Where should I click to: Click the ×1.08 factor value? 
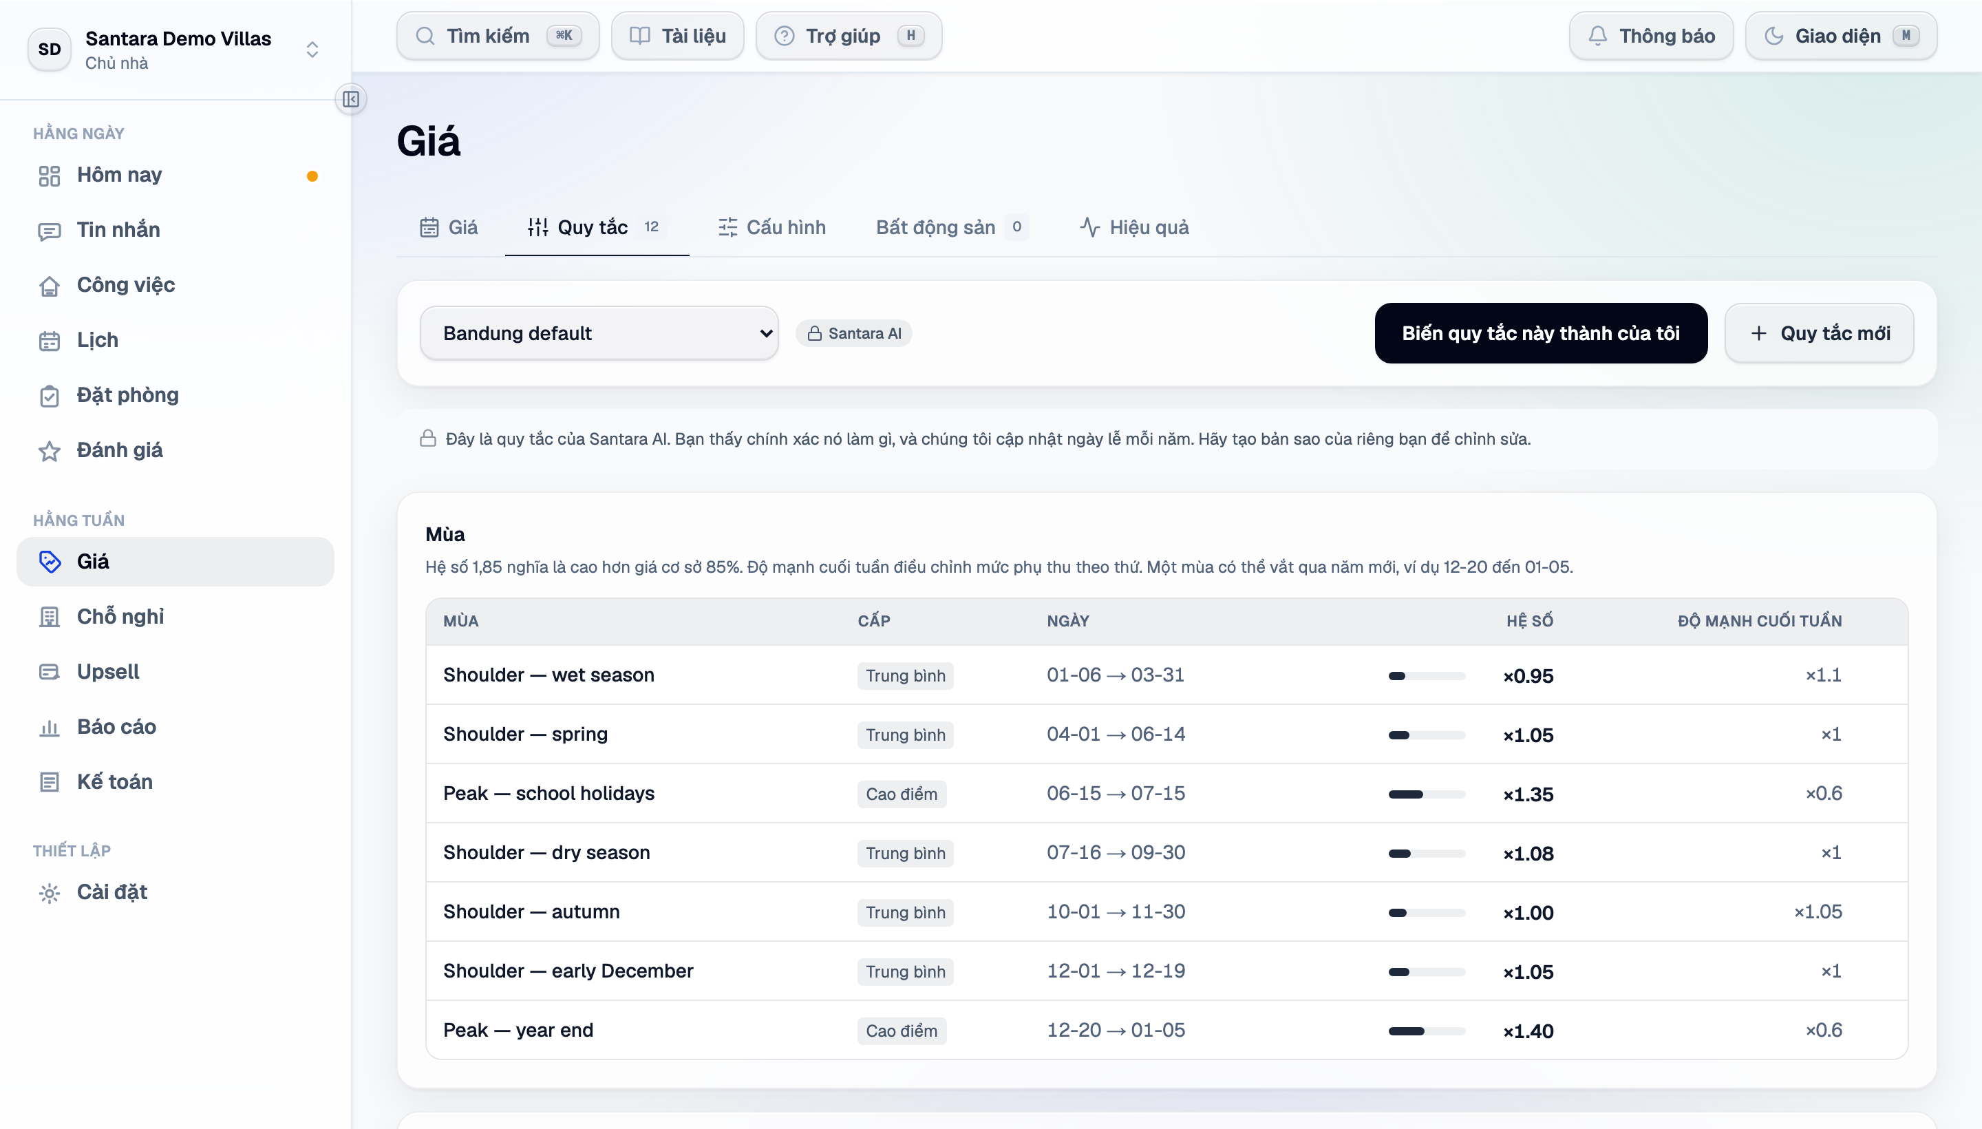pos(1528,854)
